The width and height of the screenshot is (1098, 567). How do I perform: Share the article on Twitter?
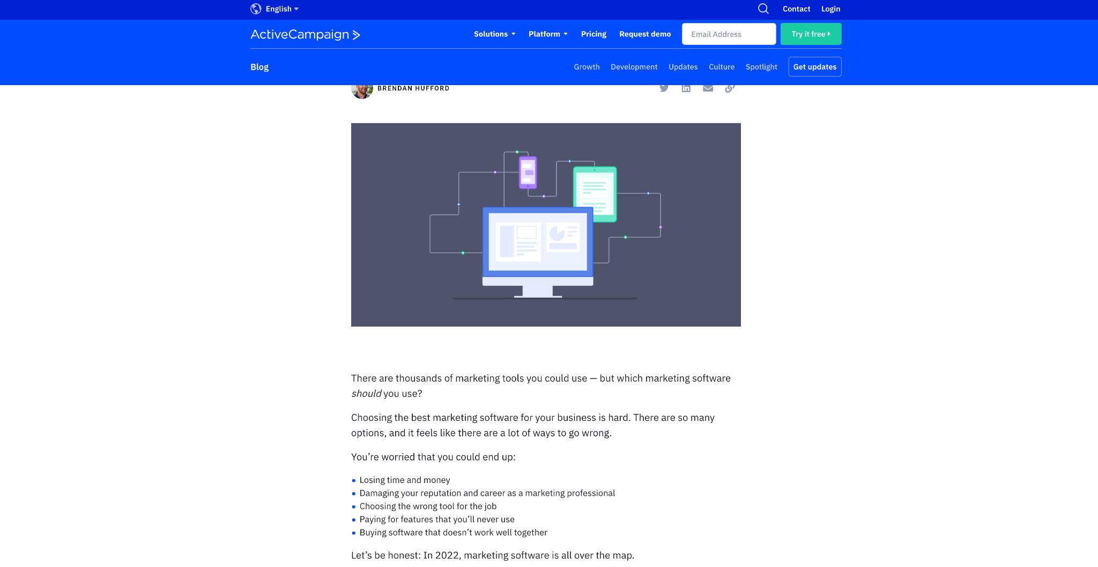tap(664, 88)
